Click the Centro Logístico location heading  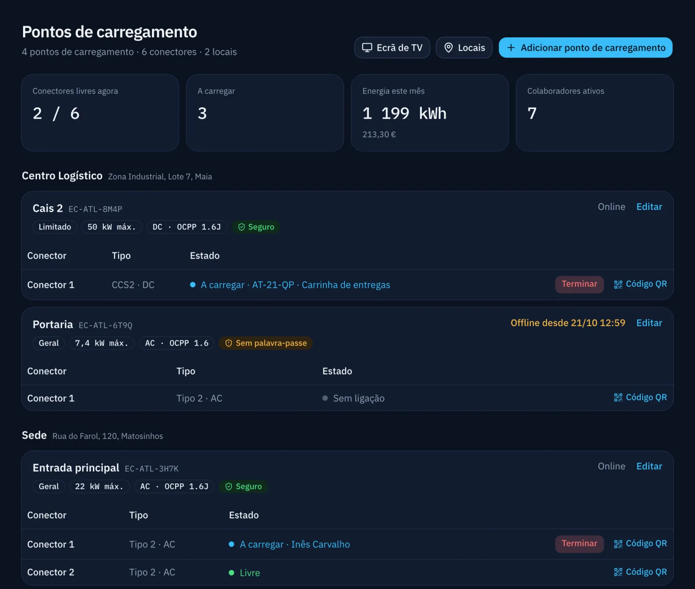pyautogui.click(x=62, y=176)
